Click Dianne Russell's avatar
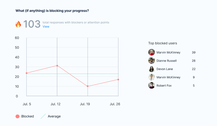This screenshot has width=217, height=126. tap(152, 61)
